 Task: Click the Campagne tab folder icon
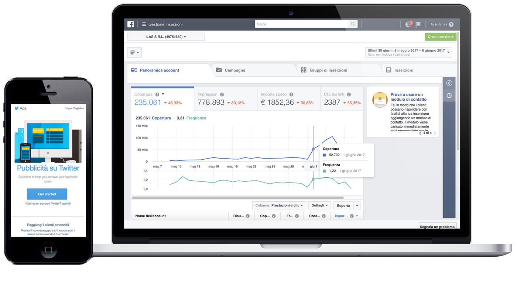[219, 70]
